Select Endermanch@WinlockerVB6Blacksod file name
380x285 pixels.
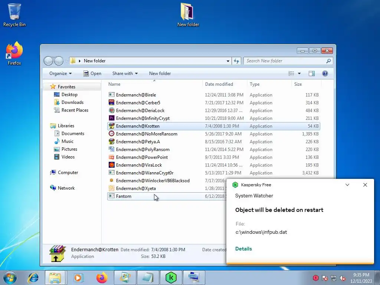pyautogui.click(x=153, y=181)
